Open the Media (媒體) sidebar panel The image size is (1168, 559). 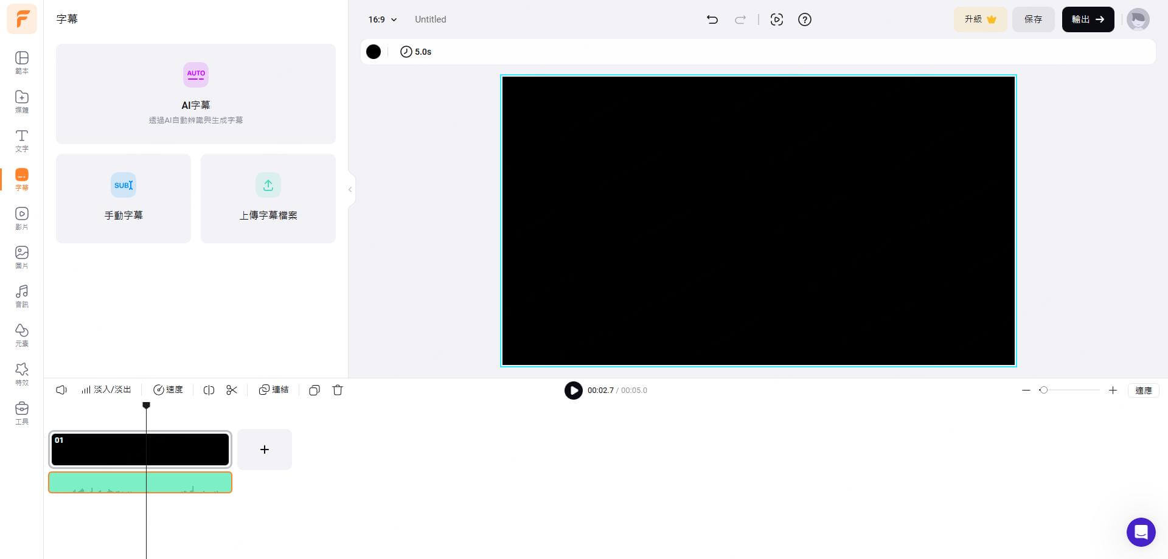tap(22, 102)
